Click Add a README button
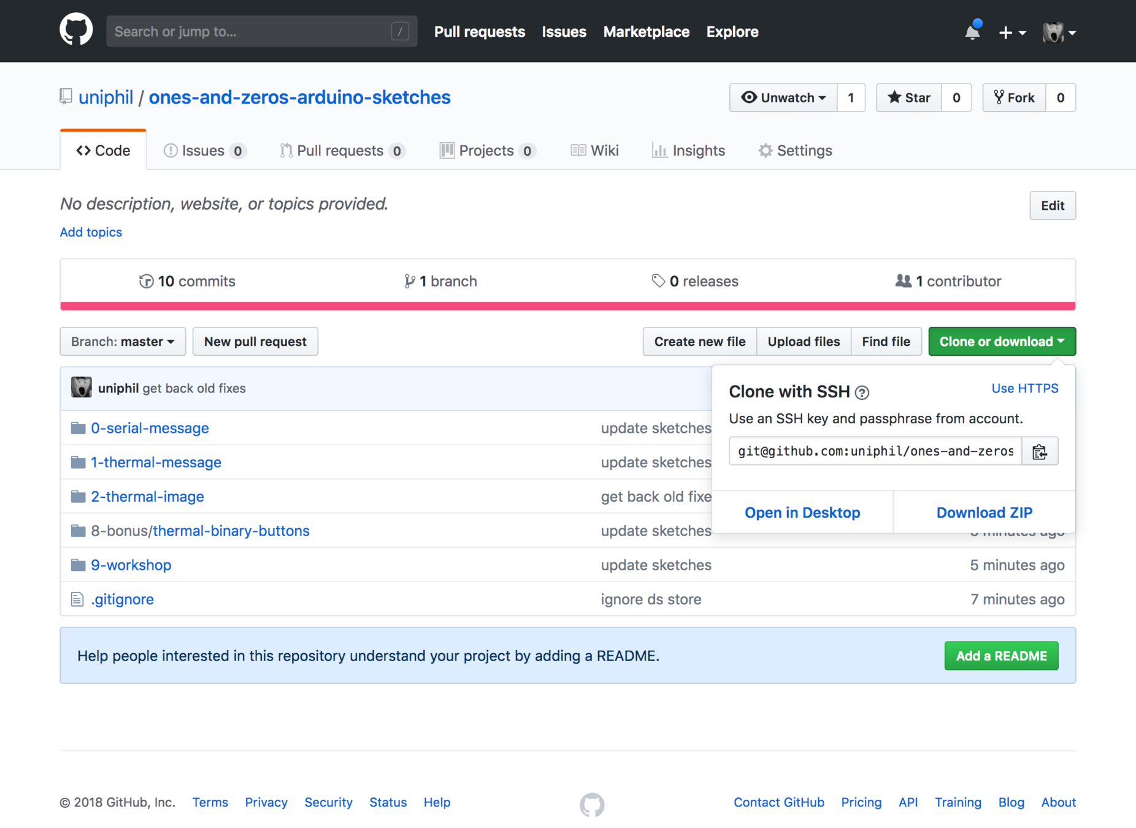1136x828 pixels. pos(1001,656)
